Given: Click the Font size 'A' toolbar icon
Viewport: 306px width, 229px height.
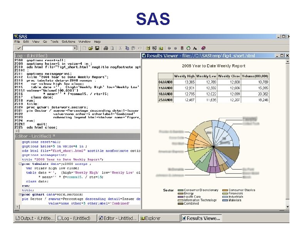Looking at the screenshot, I should click(195, 48).
